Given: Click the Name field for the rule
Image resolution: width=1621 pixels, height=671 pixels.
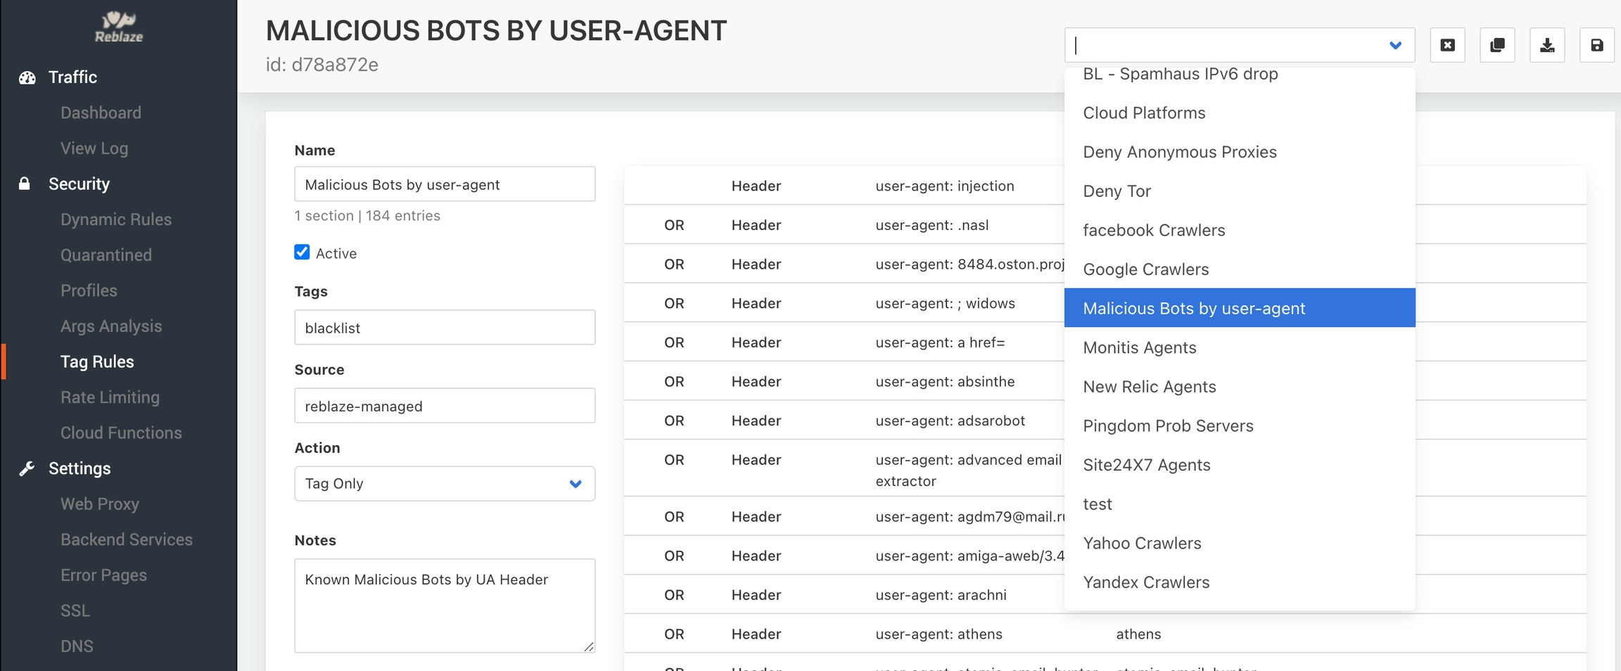Looking at the screenshot, I should 444,184.
